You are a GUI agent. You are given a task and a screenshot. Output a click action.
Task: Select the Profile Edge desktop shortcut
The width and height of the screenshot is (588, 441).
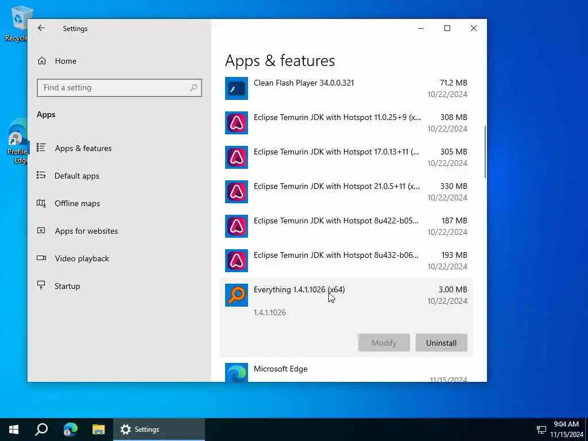(17, 142)
